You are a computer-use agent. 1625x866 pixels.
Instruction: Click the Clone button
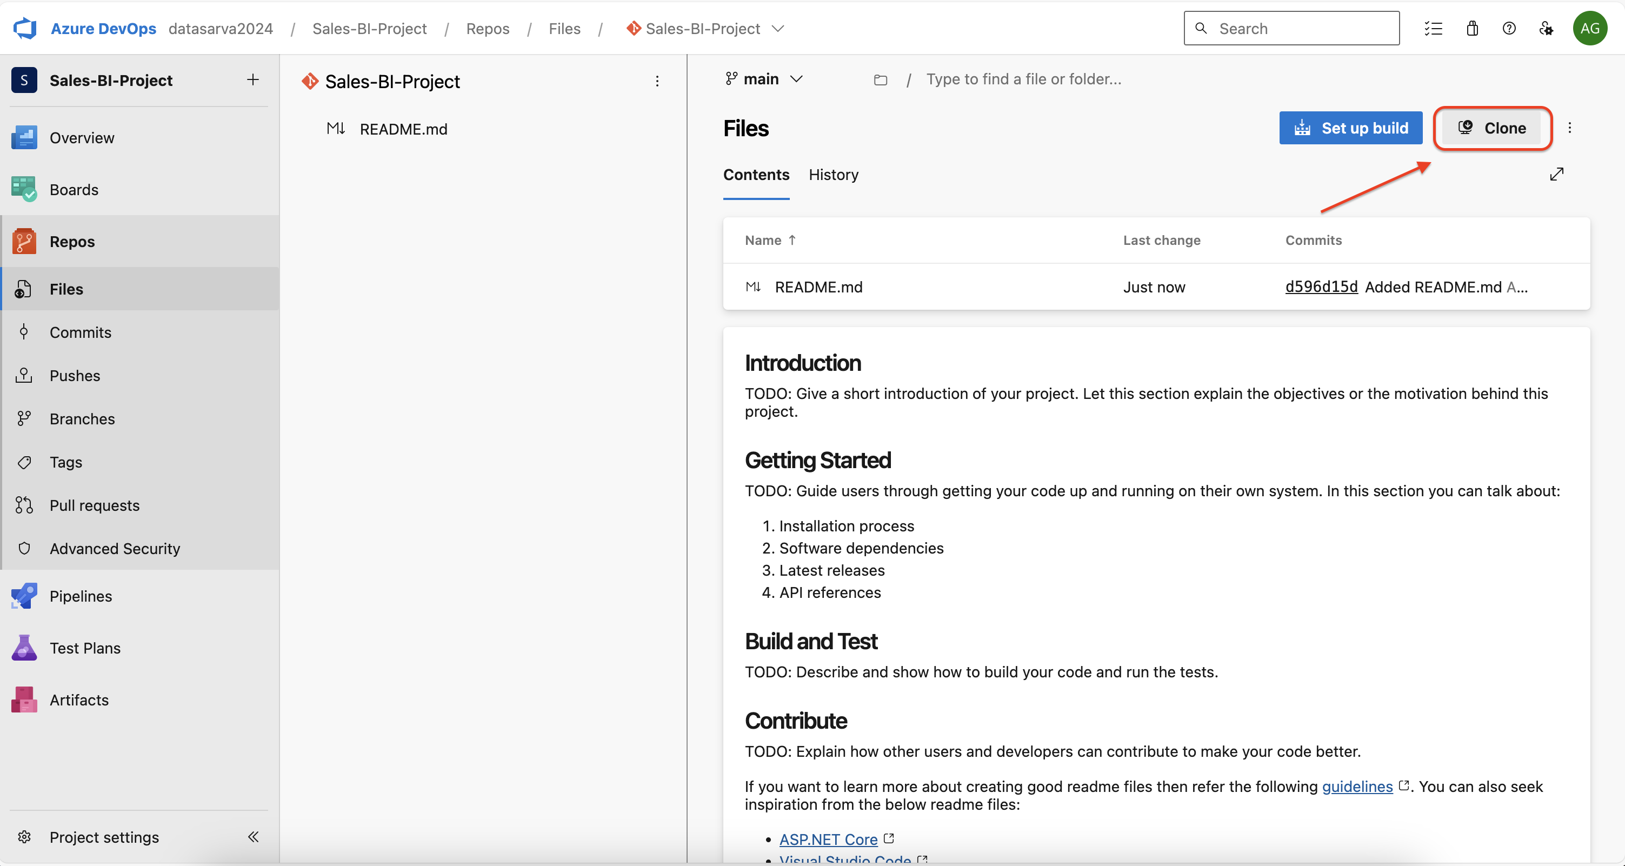[x=1492, y=128]
